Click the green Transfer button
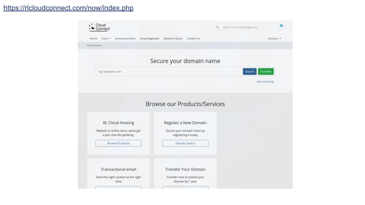 (x=266, y=72)
